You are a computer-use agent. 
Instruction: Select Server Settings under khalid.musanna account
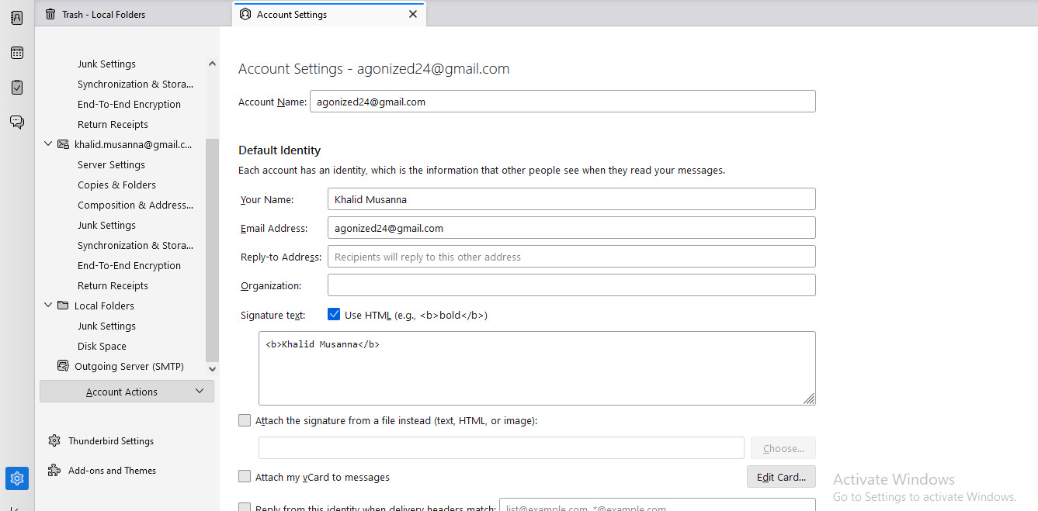pyautogui.click(x=111, y=164)
